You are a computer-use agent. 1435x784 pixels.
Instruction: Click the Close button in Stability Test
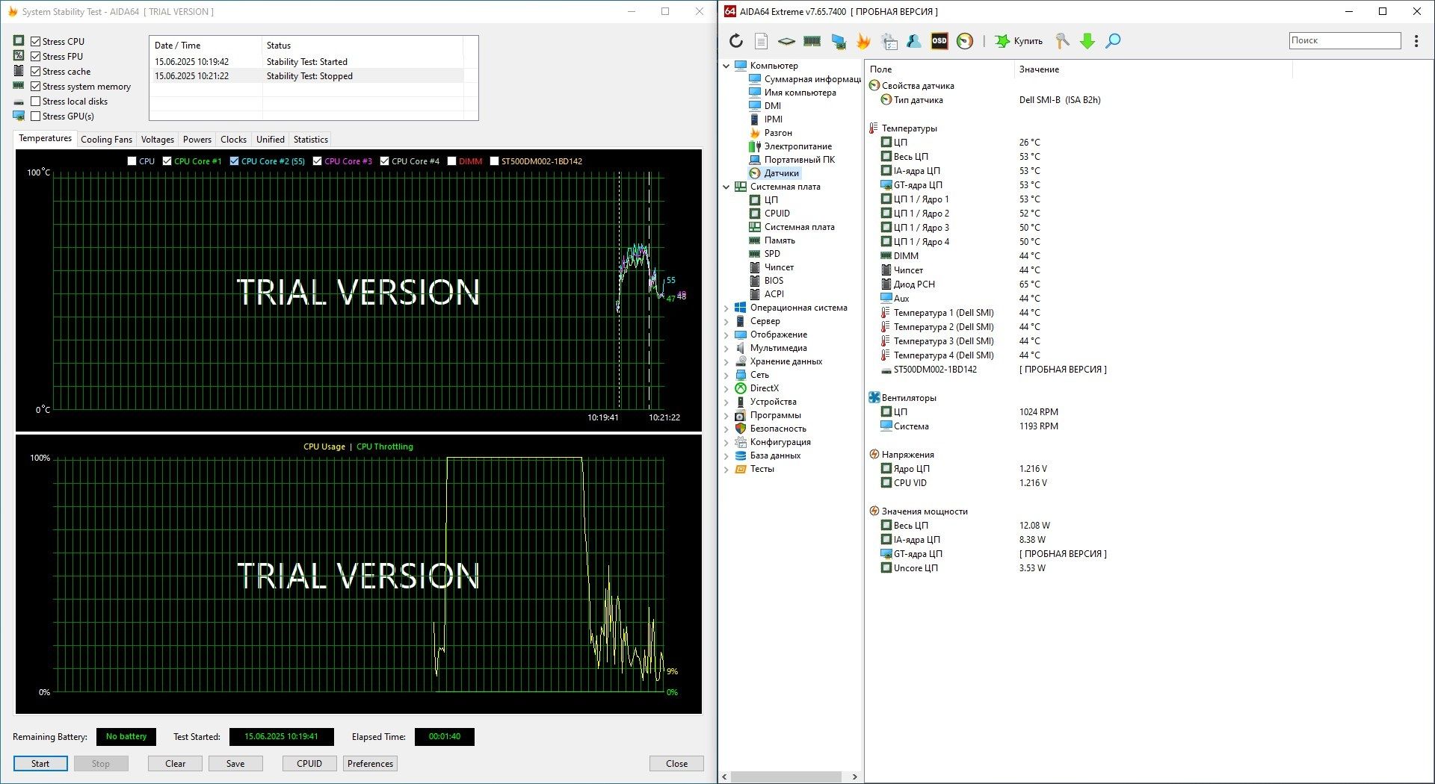[x=676, y=763]
